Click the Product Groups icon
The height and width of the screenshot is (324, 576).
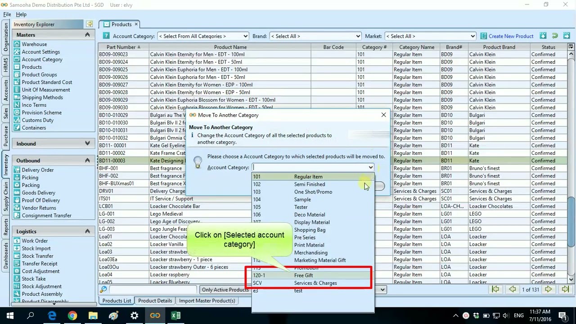[x=17, y=75]
